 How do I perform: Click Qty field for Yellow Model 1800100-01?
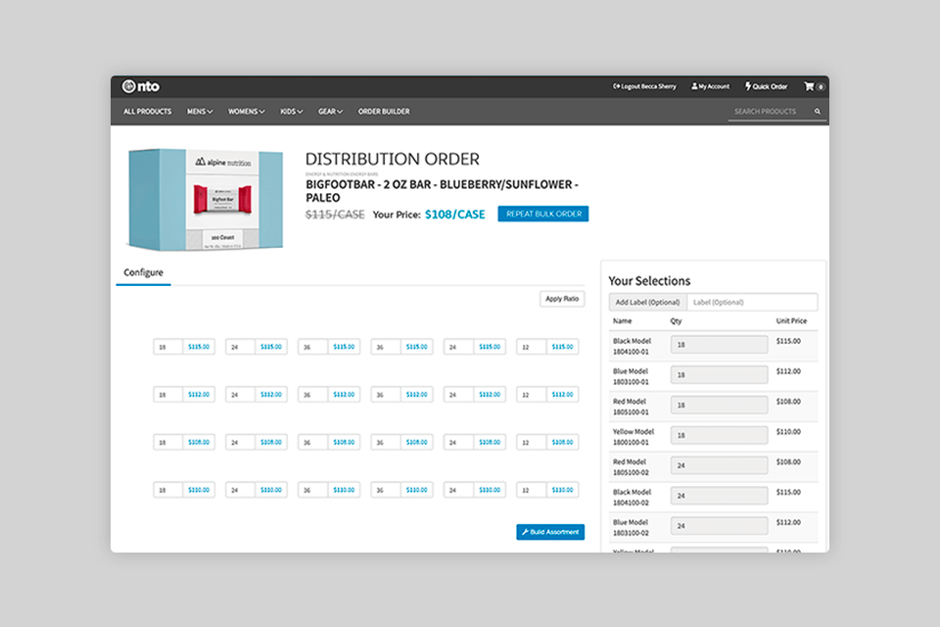point(719,436)
